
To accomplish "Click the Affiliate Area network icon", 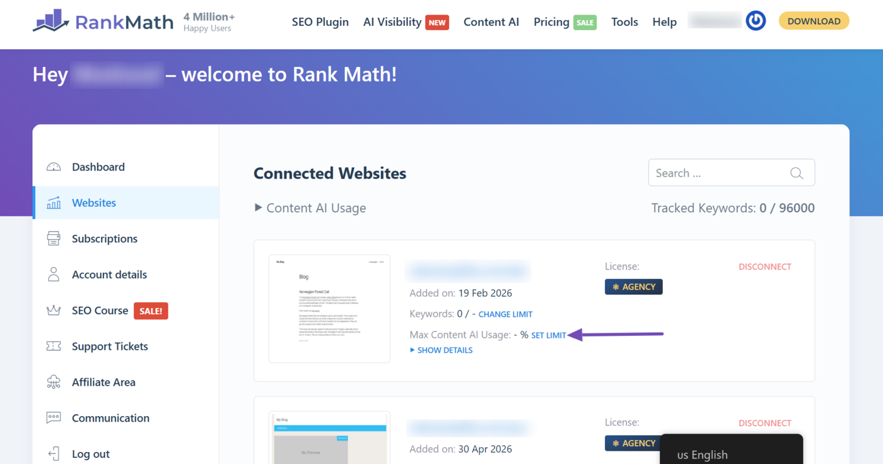I will [54, 382].
